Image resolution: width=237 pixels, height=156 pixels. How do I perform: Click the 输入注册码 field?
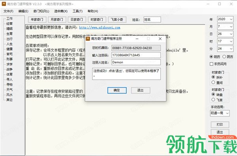[136, 55]
